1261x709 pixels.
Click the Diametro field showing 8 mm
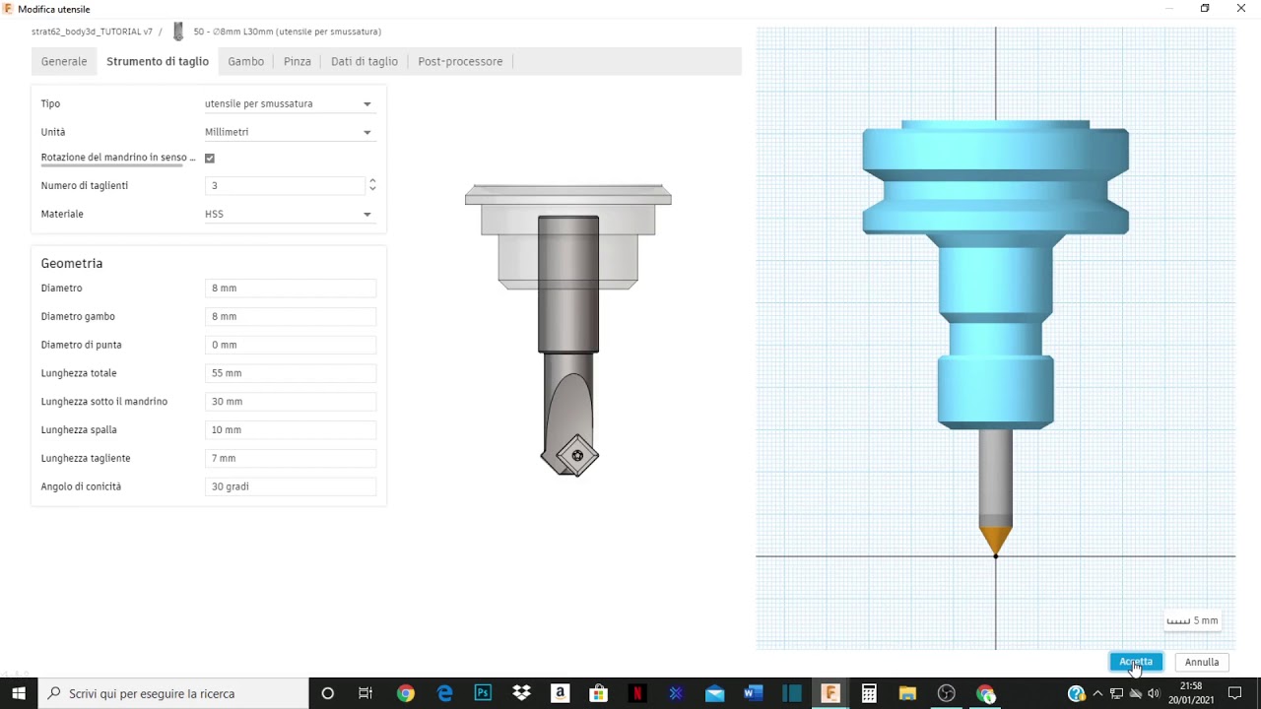(x=292, y=288)
